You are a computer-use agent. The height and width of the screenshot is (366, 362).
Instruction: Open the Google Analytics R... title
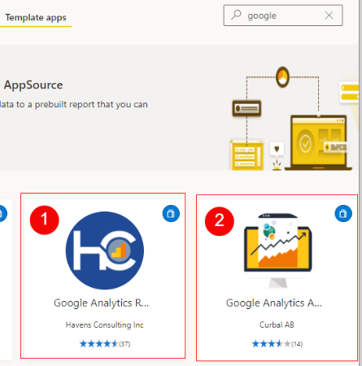click(x=101, y=303)
